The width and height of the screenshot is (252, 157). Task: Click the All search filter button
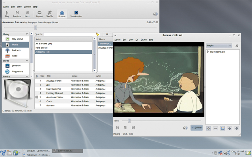click(107, 34)
